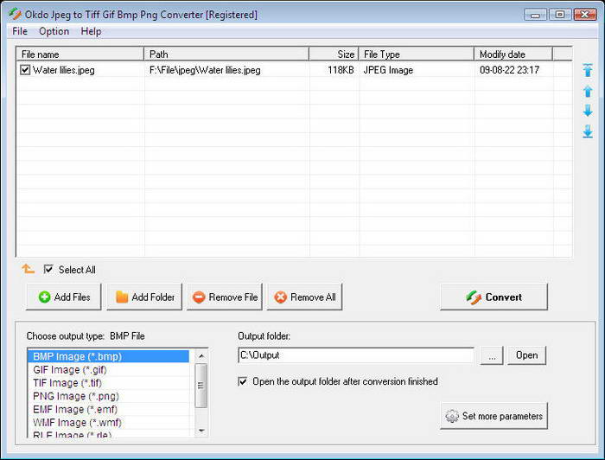The width and height of the screenshot is (605, 460).
Task: Click the Open output folder button
Action: (526, 355)
